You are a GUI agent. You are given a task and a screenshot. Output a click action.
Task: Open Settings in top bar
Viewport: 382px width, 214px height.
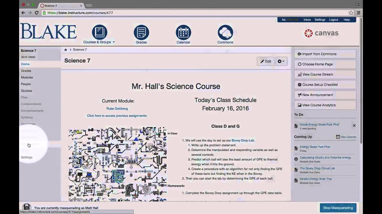(x=320, y=20)
